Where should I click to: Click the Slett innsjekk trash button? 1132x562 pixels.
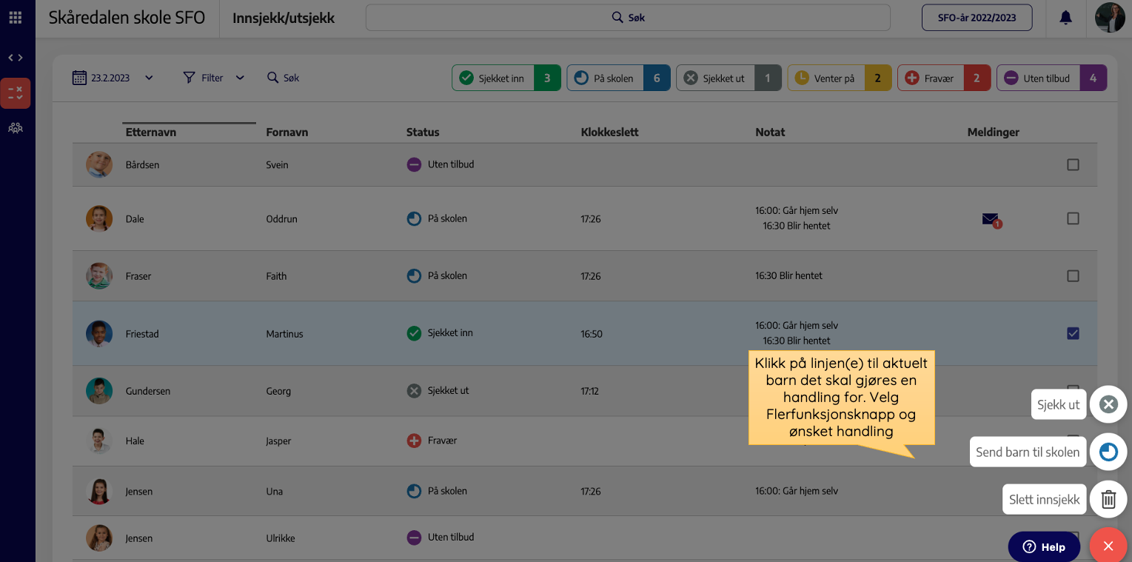tap(1108, 499)
